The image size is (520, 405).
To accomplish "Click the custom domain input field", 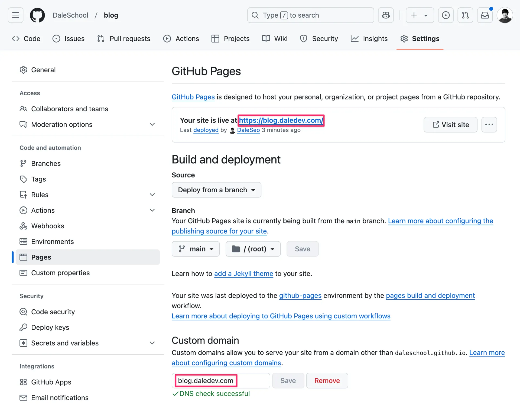I will point(221,380).
